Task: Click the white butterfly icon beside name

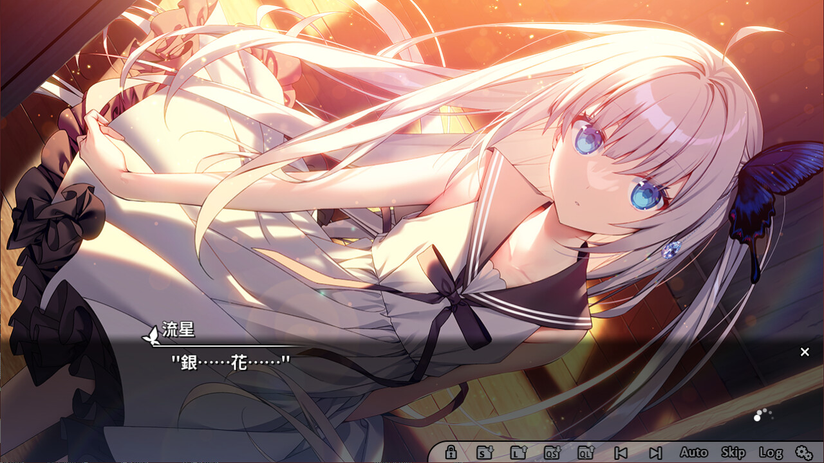Action: tap(151, 334)
